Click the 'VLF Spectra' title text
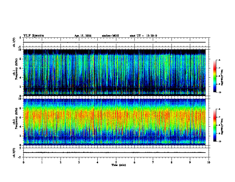Screen dimensions: 235x182 34,36
